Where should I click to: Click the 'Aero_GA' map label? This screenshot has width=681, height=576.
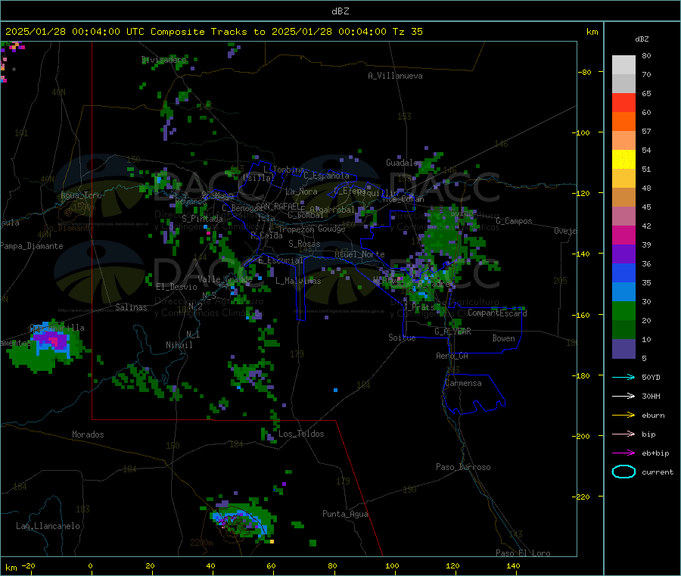[x=452, y=356]
